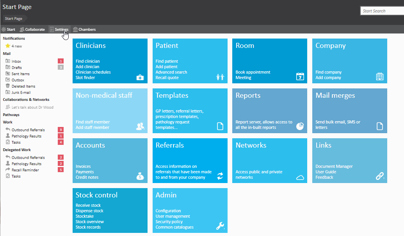
Task: Click Advanced search on Patient tile
Action: click(x=171, y=72)
